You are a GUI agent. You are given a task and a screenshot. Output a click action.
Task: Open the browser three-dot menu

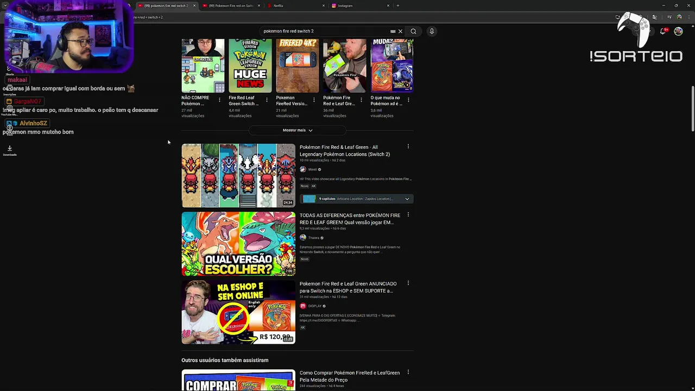(688, 17)
